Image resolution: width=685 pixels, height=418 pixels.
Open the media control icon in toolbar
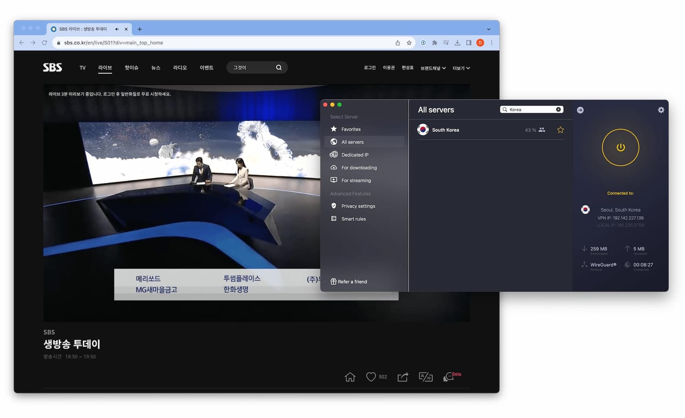446,42
